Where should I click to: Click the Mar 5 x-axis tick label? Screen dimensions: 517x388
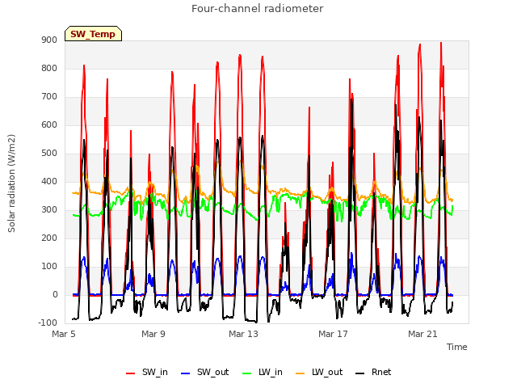pyautogui.click(x=64, y=334)
